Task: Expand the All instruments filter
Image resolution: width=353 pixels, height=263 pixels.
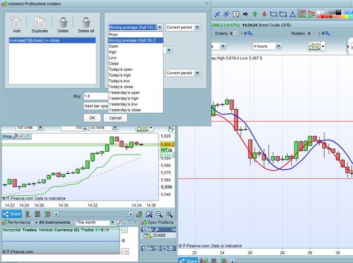Action: point(52,222)
